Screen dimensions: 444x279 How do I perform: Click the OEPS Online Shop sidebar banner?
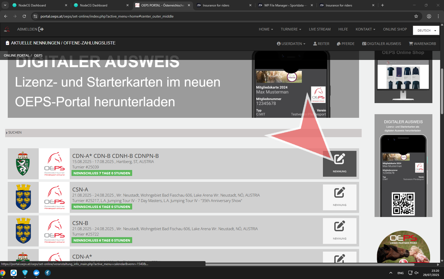(x=403, y=77)
